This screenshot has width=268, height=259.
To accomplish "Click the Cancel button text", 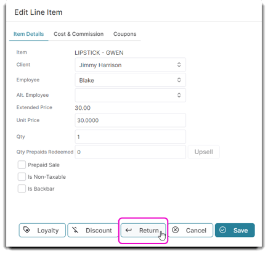I will [x=196, y=231].
